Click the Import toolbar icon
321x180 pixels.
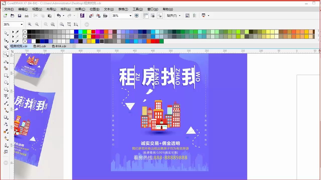pyautogui.click(x=91, y=15)
